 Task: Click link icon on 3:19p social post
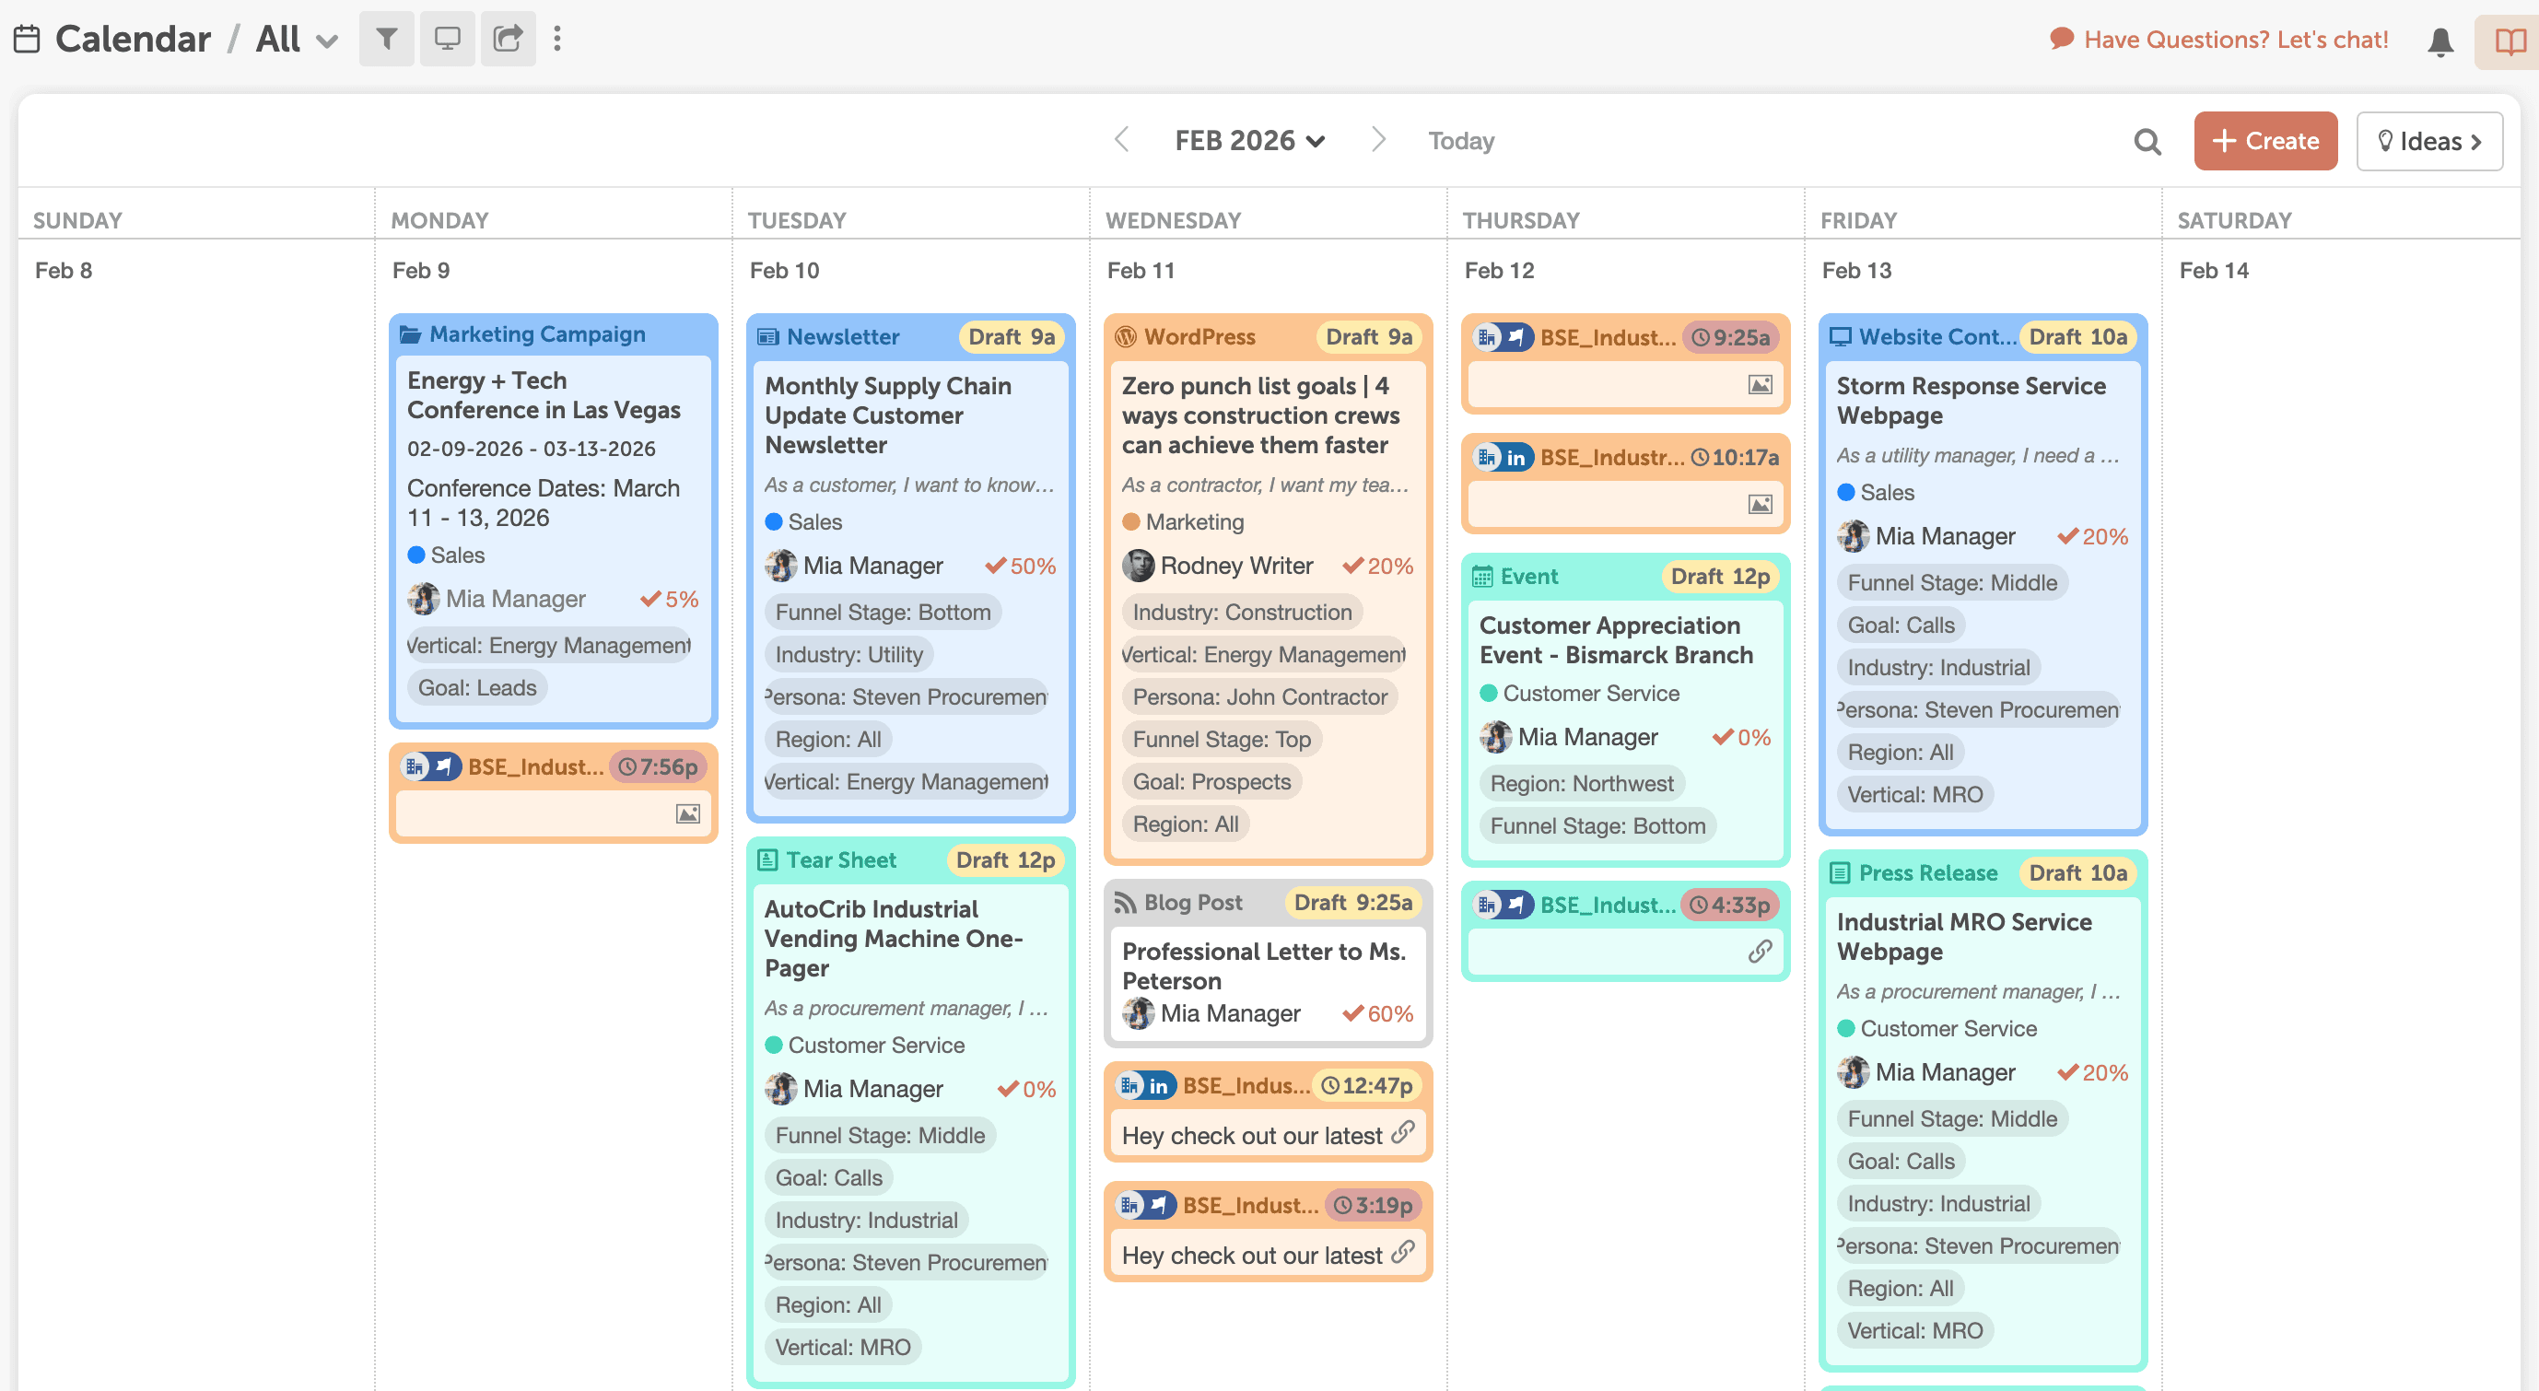pyautogui.click(x=1402, y=1253)
